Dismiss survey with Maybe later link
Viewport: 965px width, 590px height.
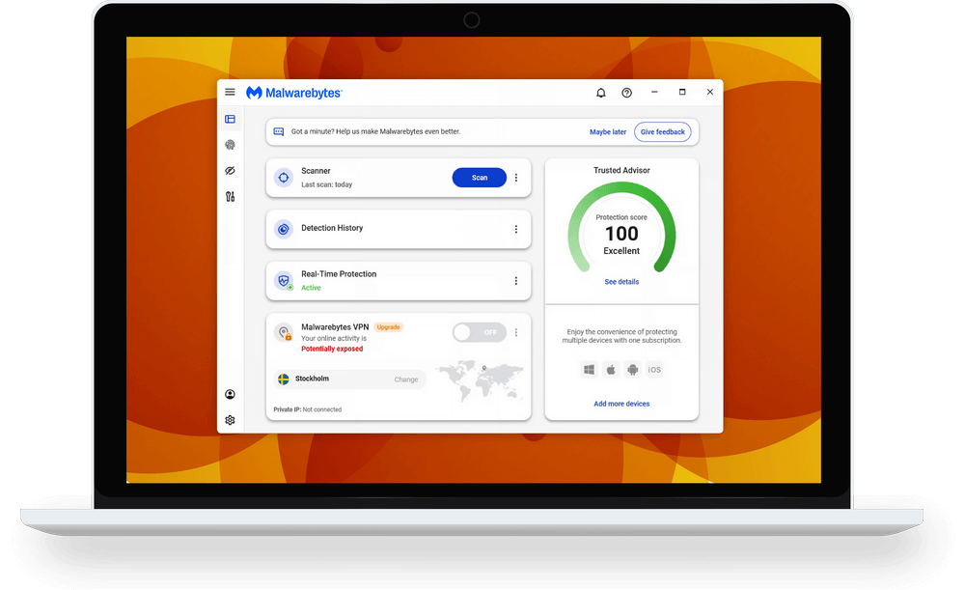click(608, 132)
